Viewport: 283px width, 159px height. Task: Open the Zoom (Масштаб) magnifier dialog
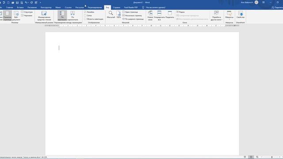coord(111,15)
